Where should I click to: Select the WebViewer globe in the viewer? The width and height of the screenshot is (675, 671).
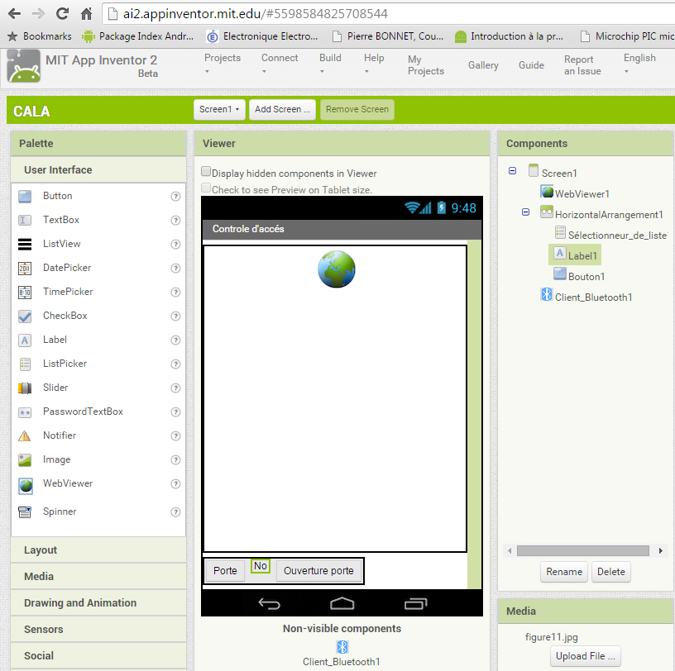tap(336, 269)
